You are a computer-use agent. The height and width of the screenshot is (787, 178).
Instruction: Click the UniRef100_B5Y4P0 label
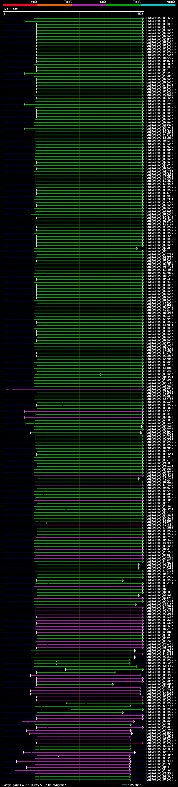tap(159, 424)
